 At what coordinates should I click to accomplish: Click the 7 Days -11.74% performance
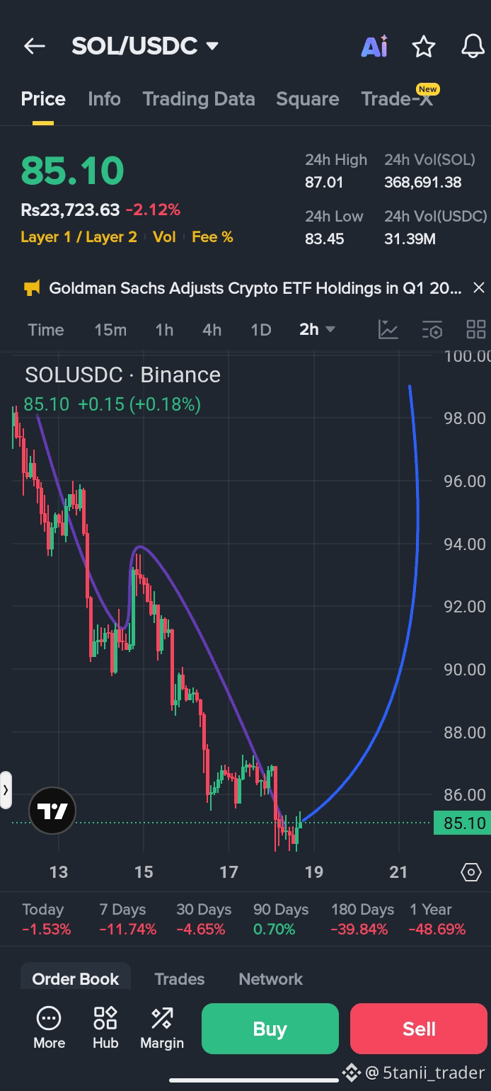coord(128,920)
